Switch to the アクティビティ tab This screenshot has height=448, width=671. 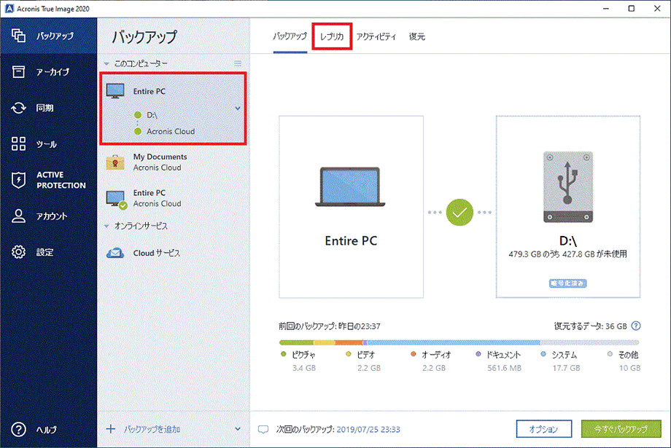tap(376, 36)
